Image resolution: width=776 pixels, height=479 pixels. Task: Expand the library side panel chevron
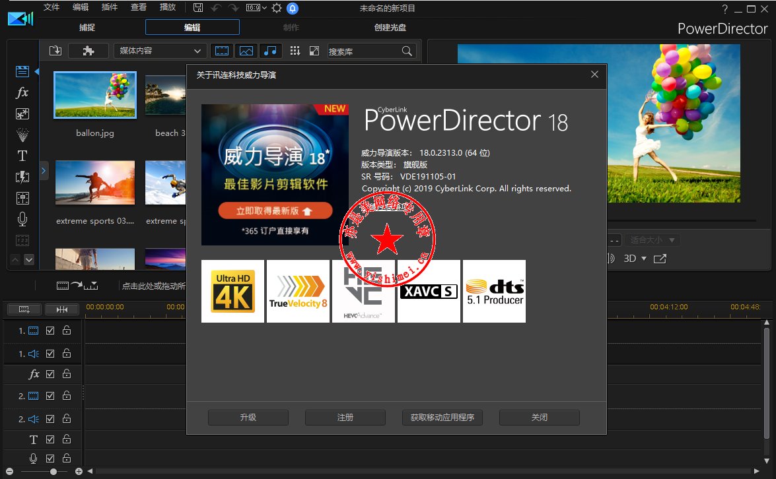click(x=44, y=171)
